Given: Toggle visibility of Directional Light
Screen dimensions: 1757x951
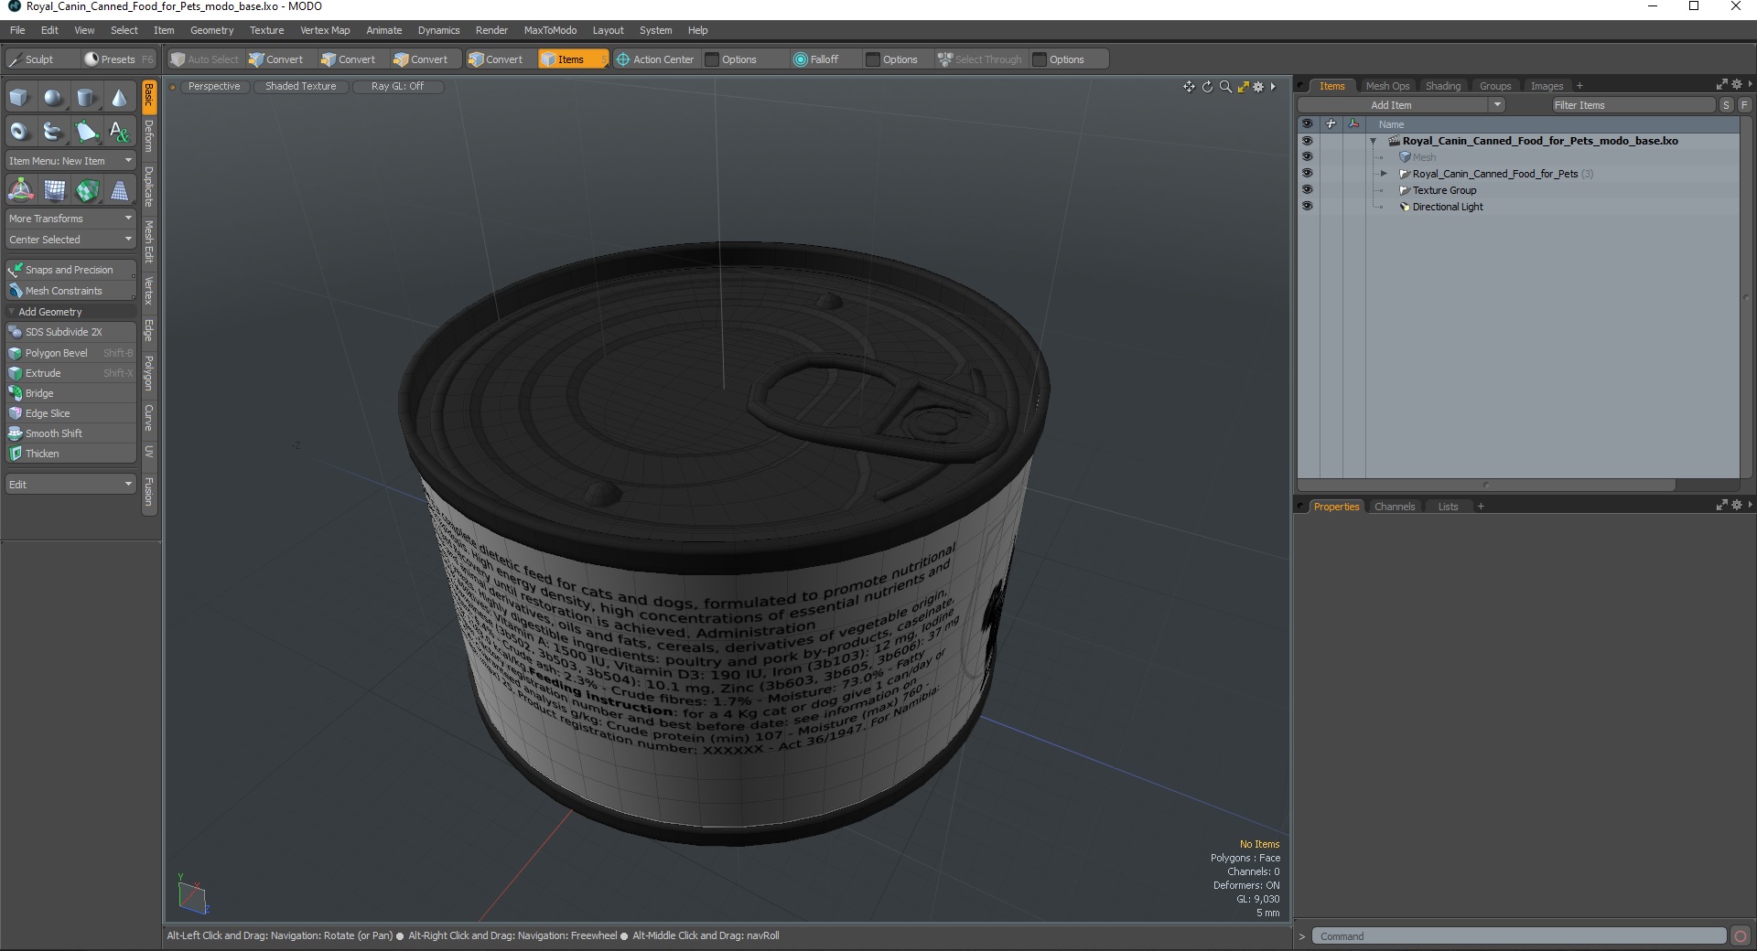Looking at the screenshot, I should click(x=1307, y=206).
